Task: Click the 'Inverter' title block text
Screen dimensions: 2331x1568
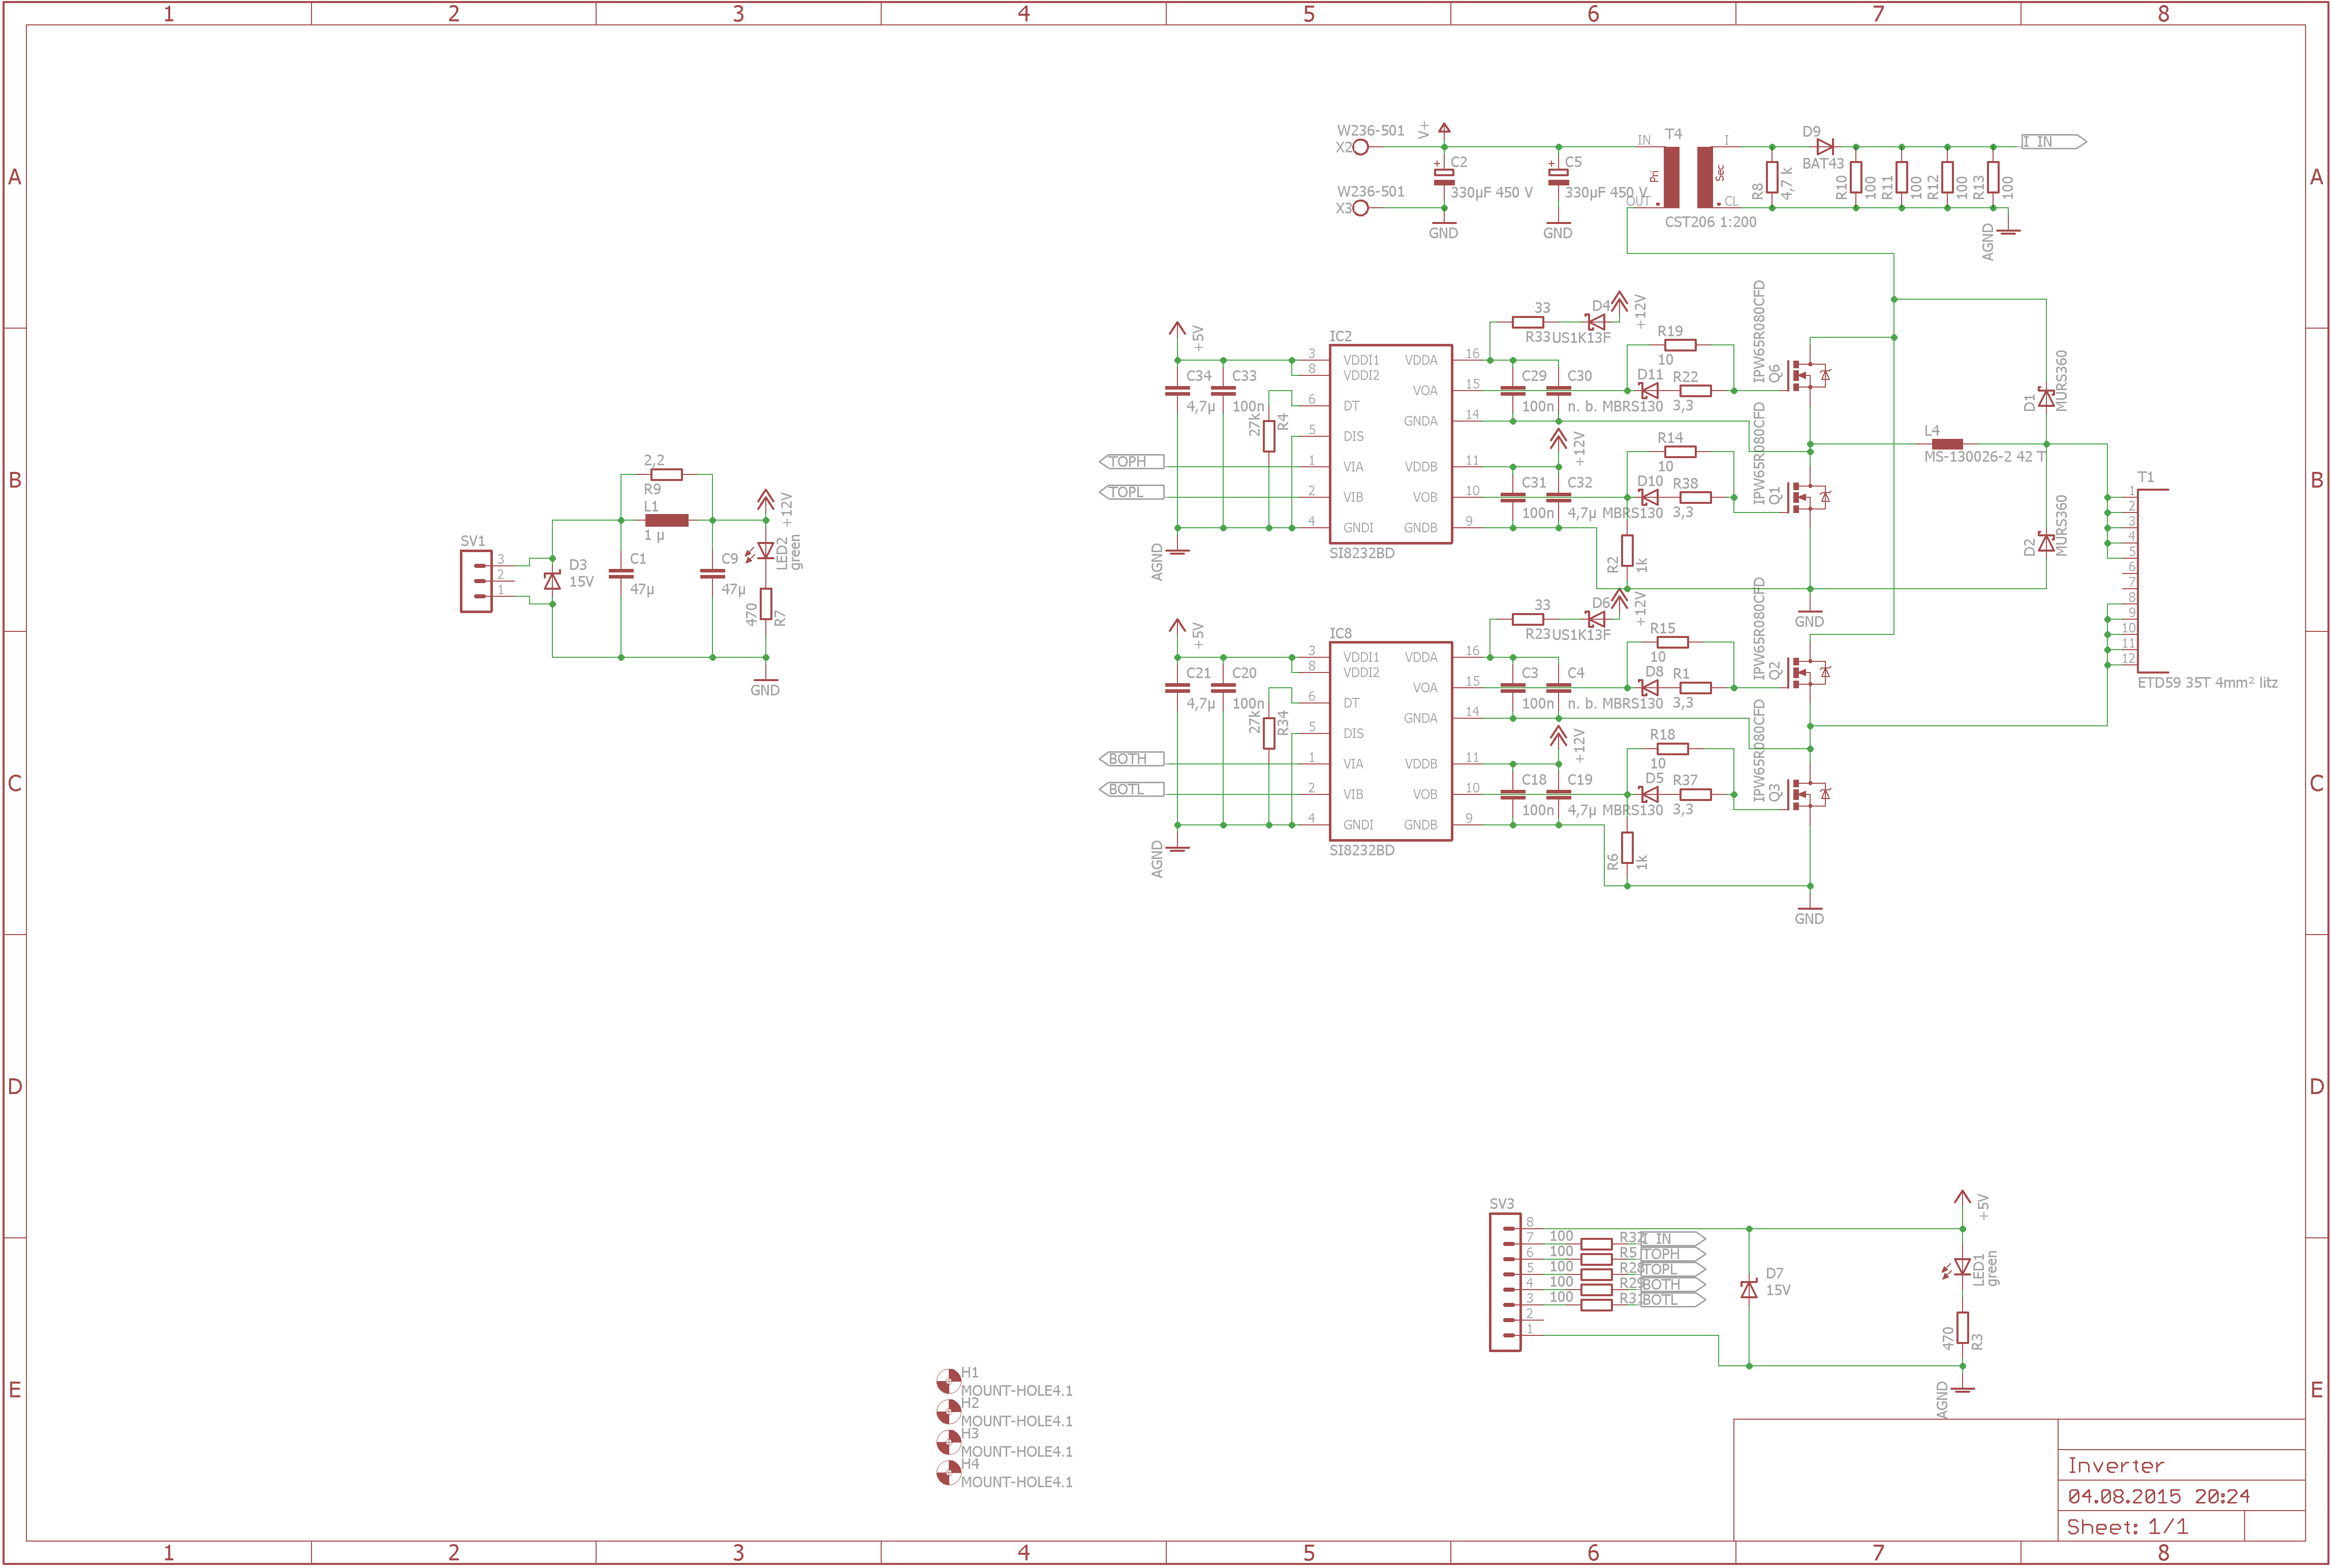Action: pyautogui.click(x=2116, y=1466)
